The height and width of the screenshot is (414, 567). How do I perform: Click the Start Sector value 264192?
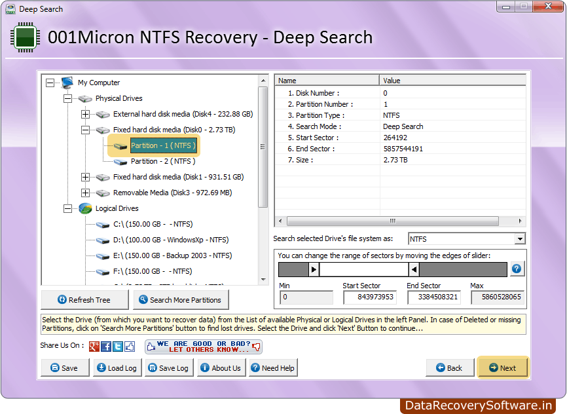[395, 138]
